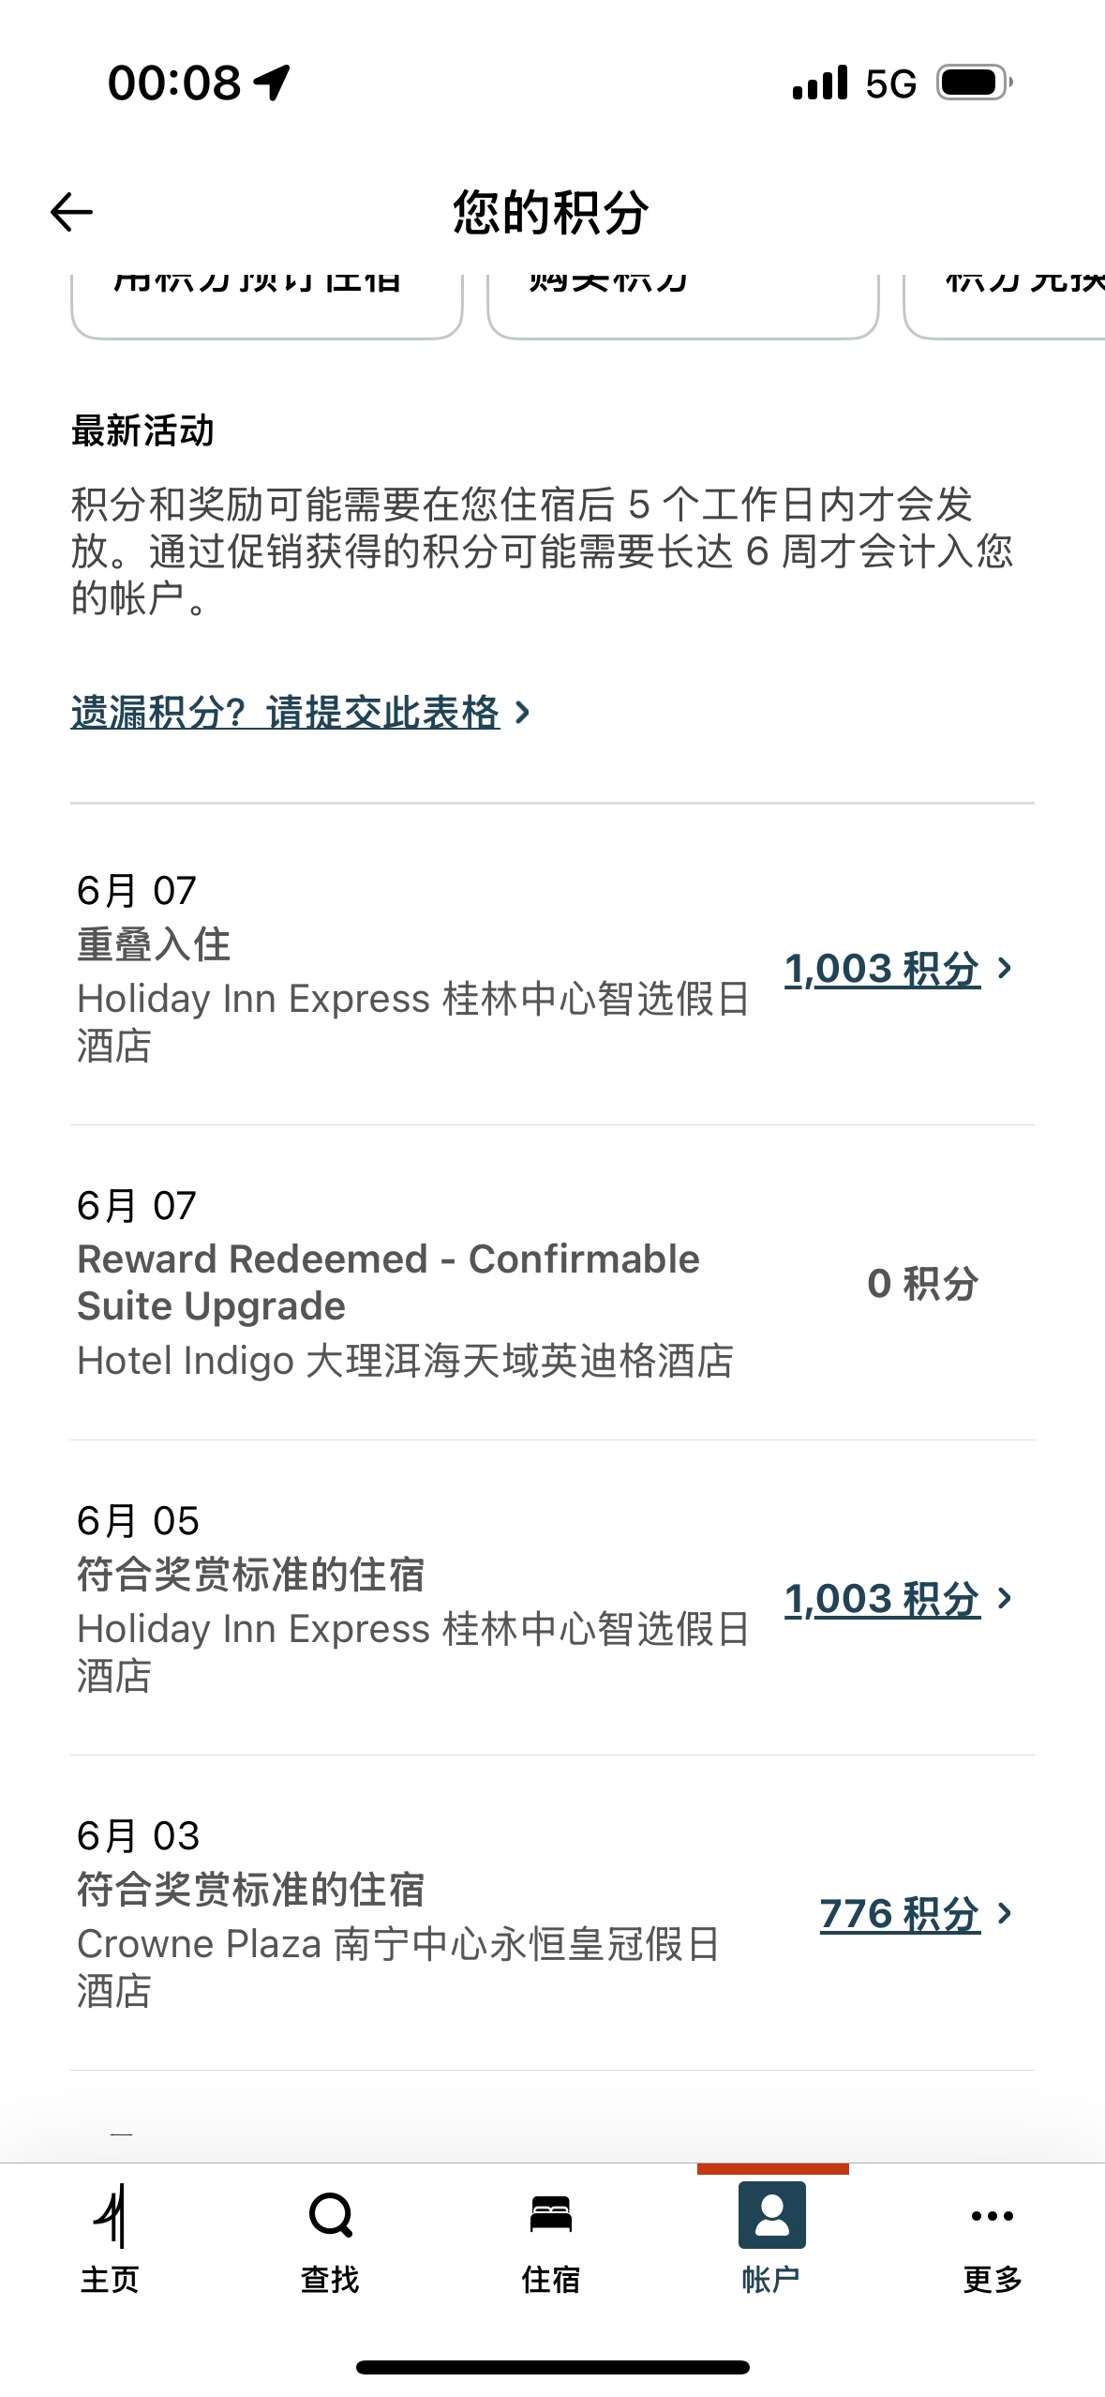Tap the battery indicator icon

(x=975, y=83)
